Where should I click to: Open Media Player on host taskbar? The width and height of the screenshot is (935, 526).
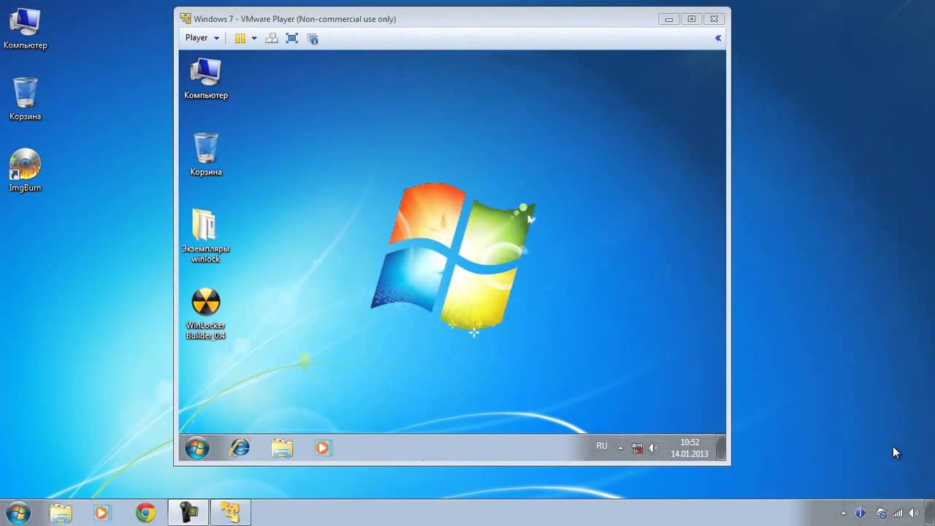click(102, 513)
